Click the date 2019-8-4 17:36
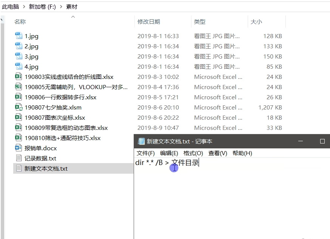The image size is (330, 239). pos(158,87)
